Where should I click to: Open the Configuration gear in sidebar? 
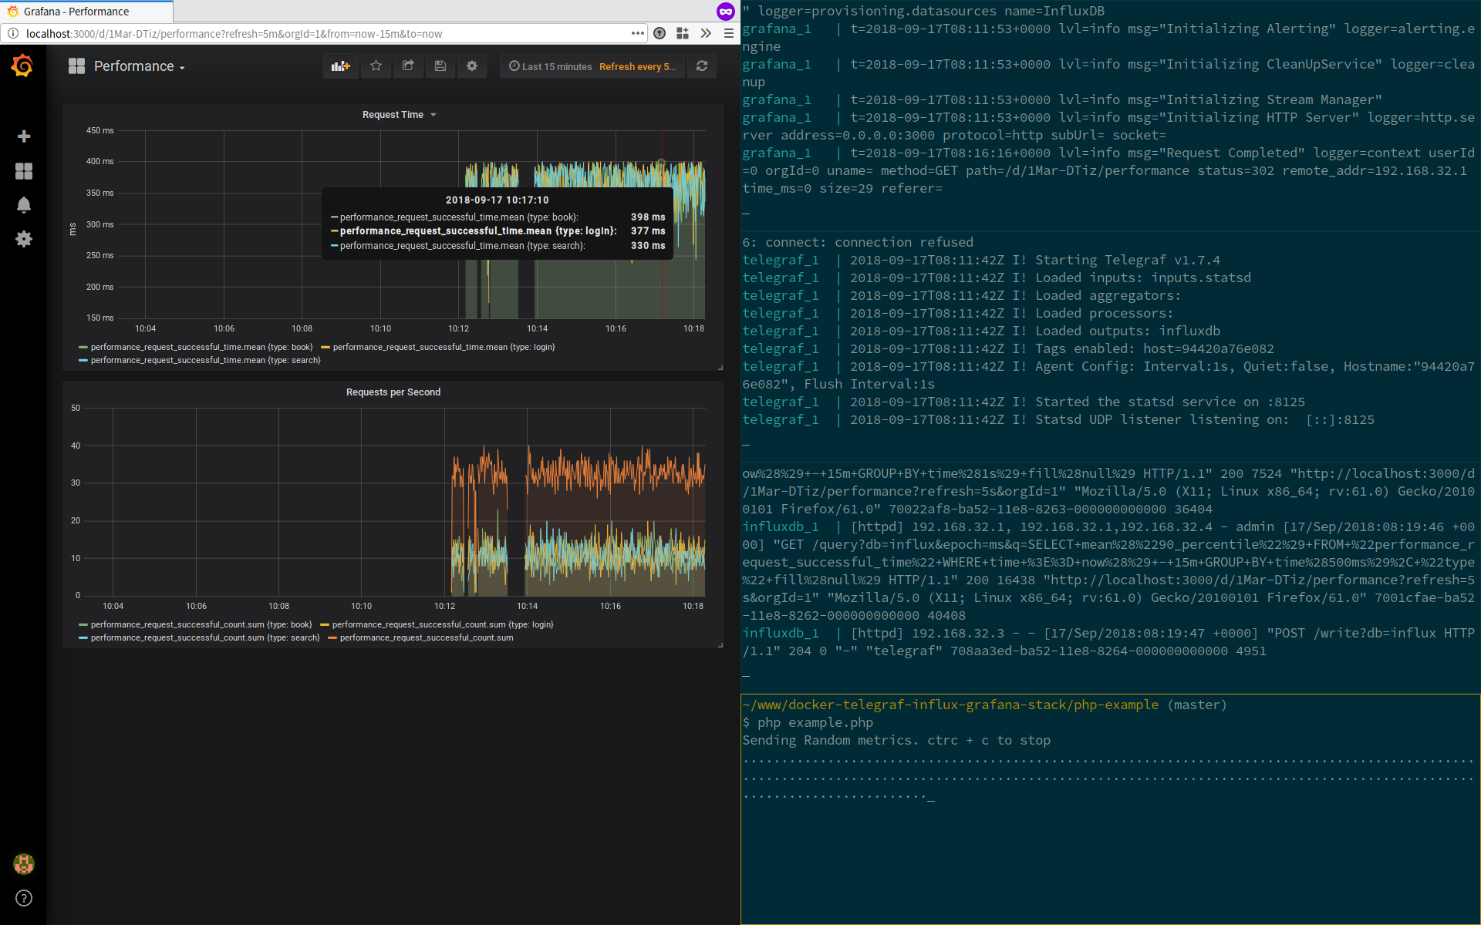click(x=24, y=239)
